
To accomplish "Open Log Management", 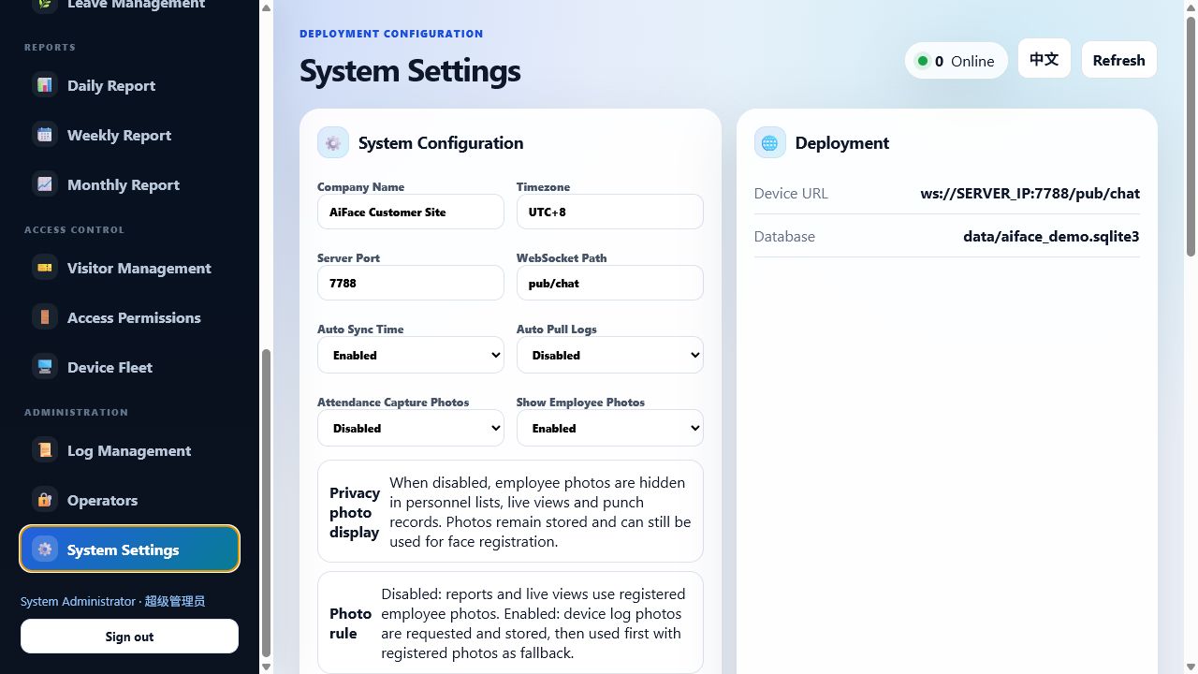I will (x=129, y=450).
